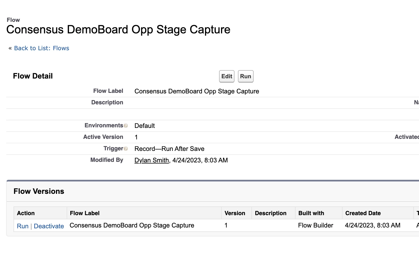
Task: Deactivate version 1 of the flow
Action: (49, 226)
